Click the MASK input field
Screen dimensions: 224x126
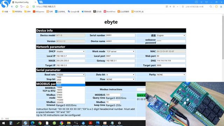[71, 61]
